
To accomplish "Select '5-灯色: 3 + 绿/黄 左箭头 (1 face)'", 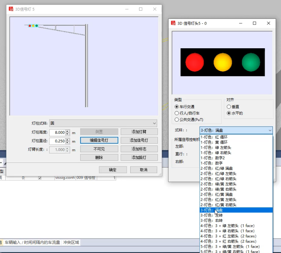I will pyautogui.click(x=236, y=246).
